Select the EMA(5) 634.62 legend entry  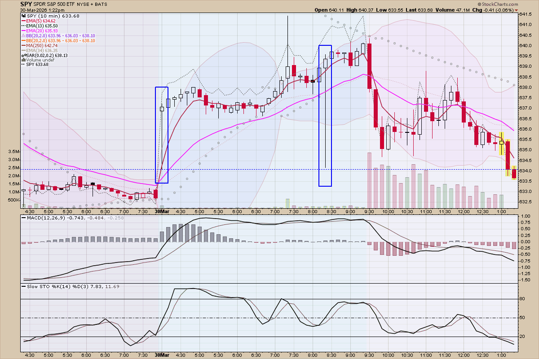[x=40, y=21]
